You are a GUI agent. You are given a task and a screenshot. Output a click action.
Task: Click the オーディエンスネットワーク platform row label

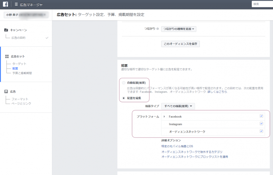[187, 132]
